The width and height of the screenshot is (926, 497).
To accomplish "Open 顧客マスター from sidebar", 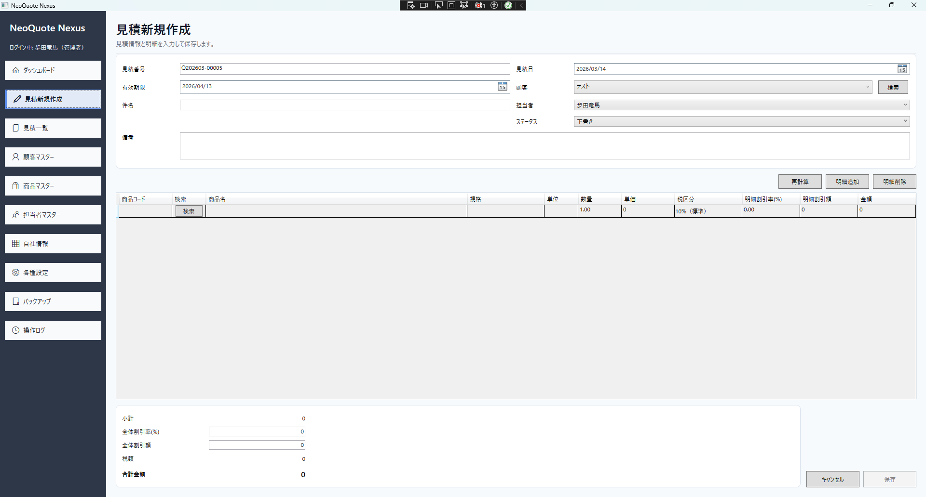I will (x=53, y=157).
